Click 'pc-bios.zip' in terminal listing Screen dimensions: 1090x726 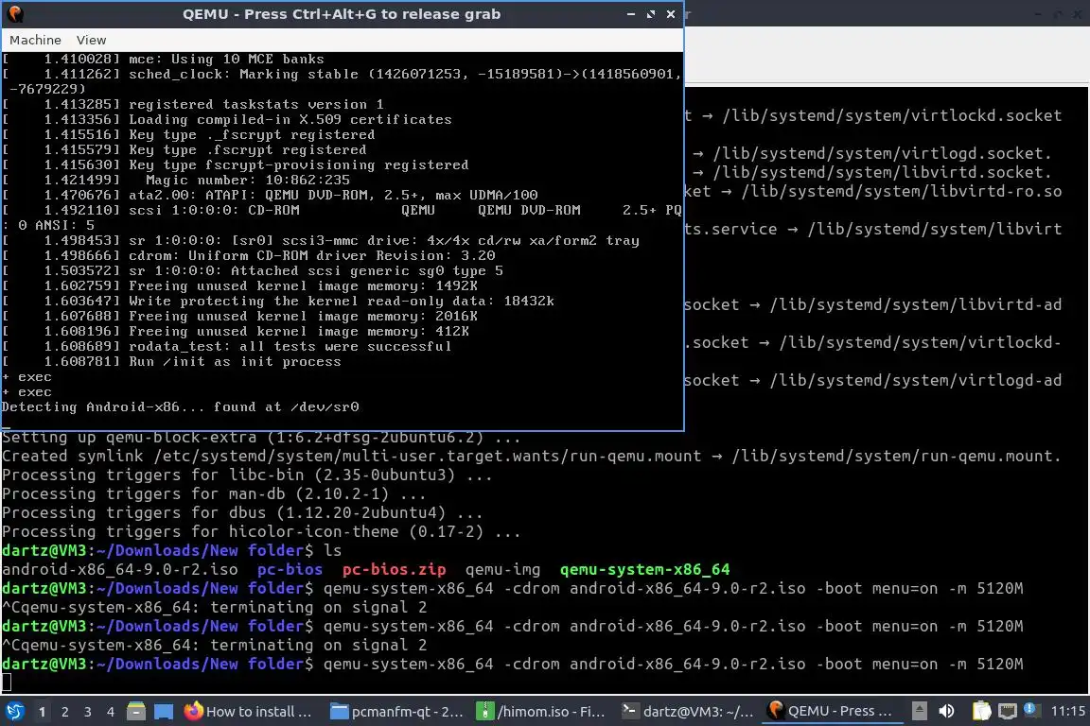(395, 570)
